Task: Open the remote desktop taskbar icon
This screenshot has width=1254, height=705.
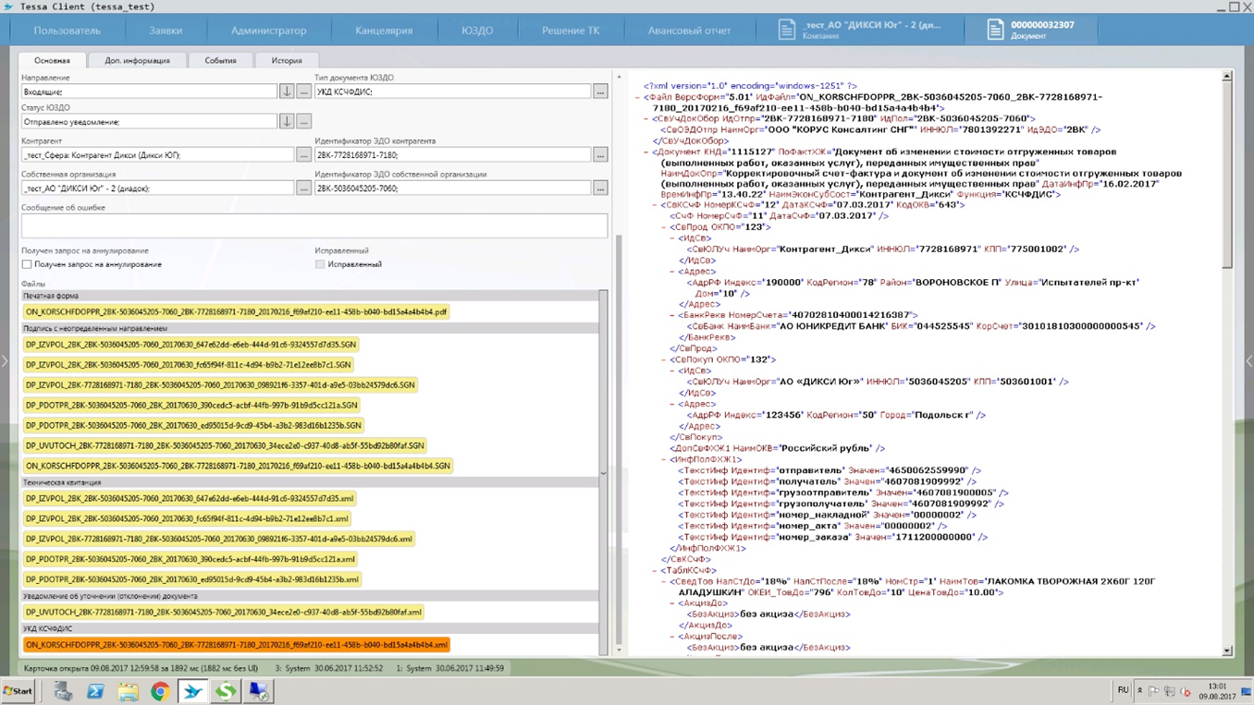Action: [258, 691]
